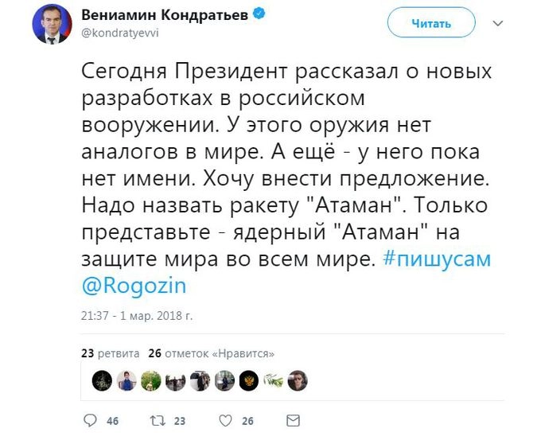Expand the tweet options chevron

(x=497, y=24)
